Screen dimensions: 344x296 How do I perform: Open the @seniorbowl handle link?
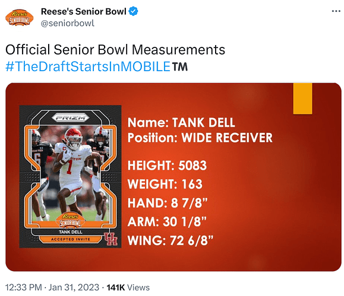tap(68, 23)
